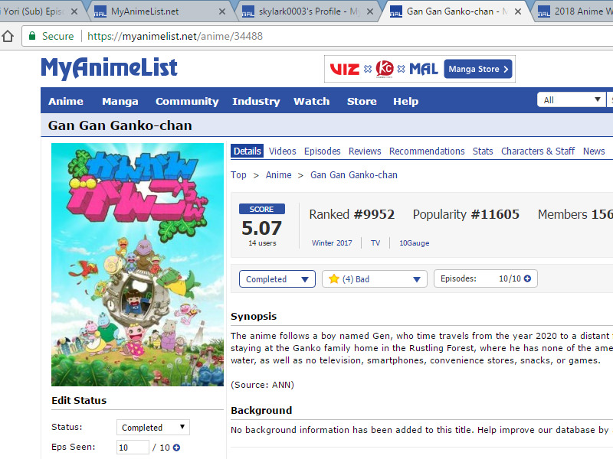Open the Community menu in navigation bar
This screenshot has height=459, width=613.
[187, 102]
